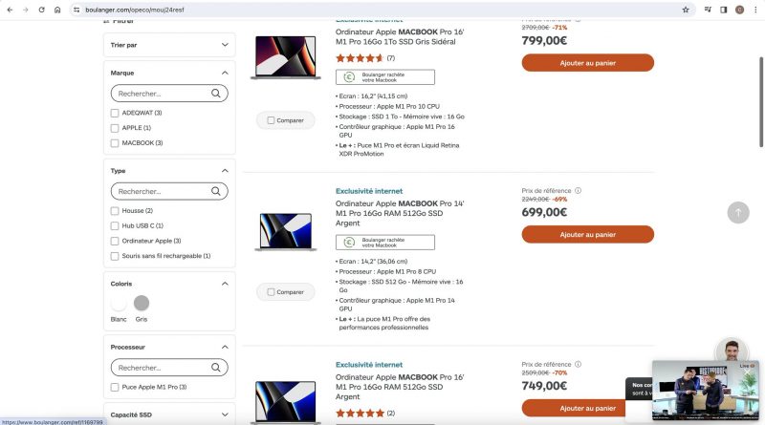
Task: Select the Gris color swatch
Action: click(x=142, y=304)
